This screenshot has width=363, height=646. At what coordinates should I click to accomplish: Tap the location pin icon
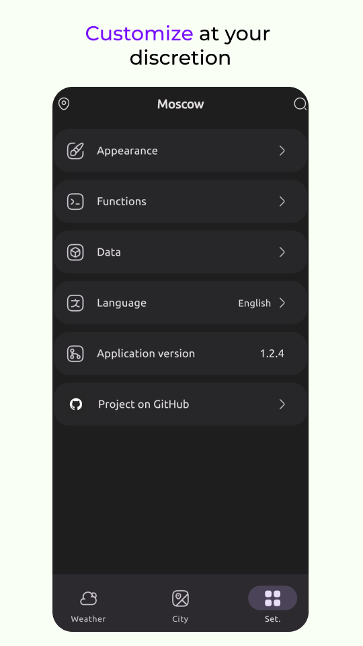64,104
